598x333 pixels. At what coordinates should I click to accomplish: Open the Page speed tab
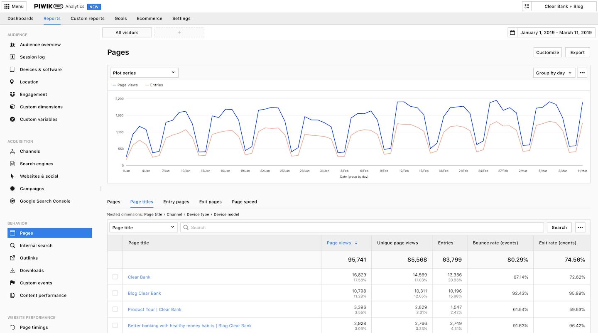(244, 202)
